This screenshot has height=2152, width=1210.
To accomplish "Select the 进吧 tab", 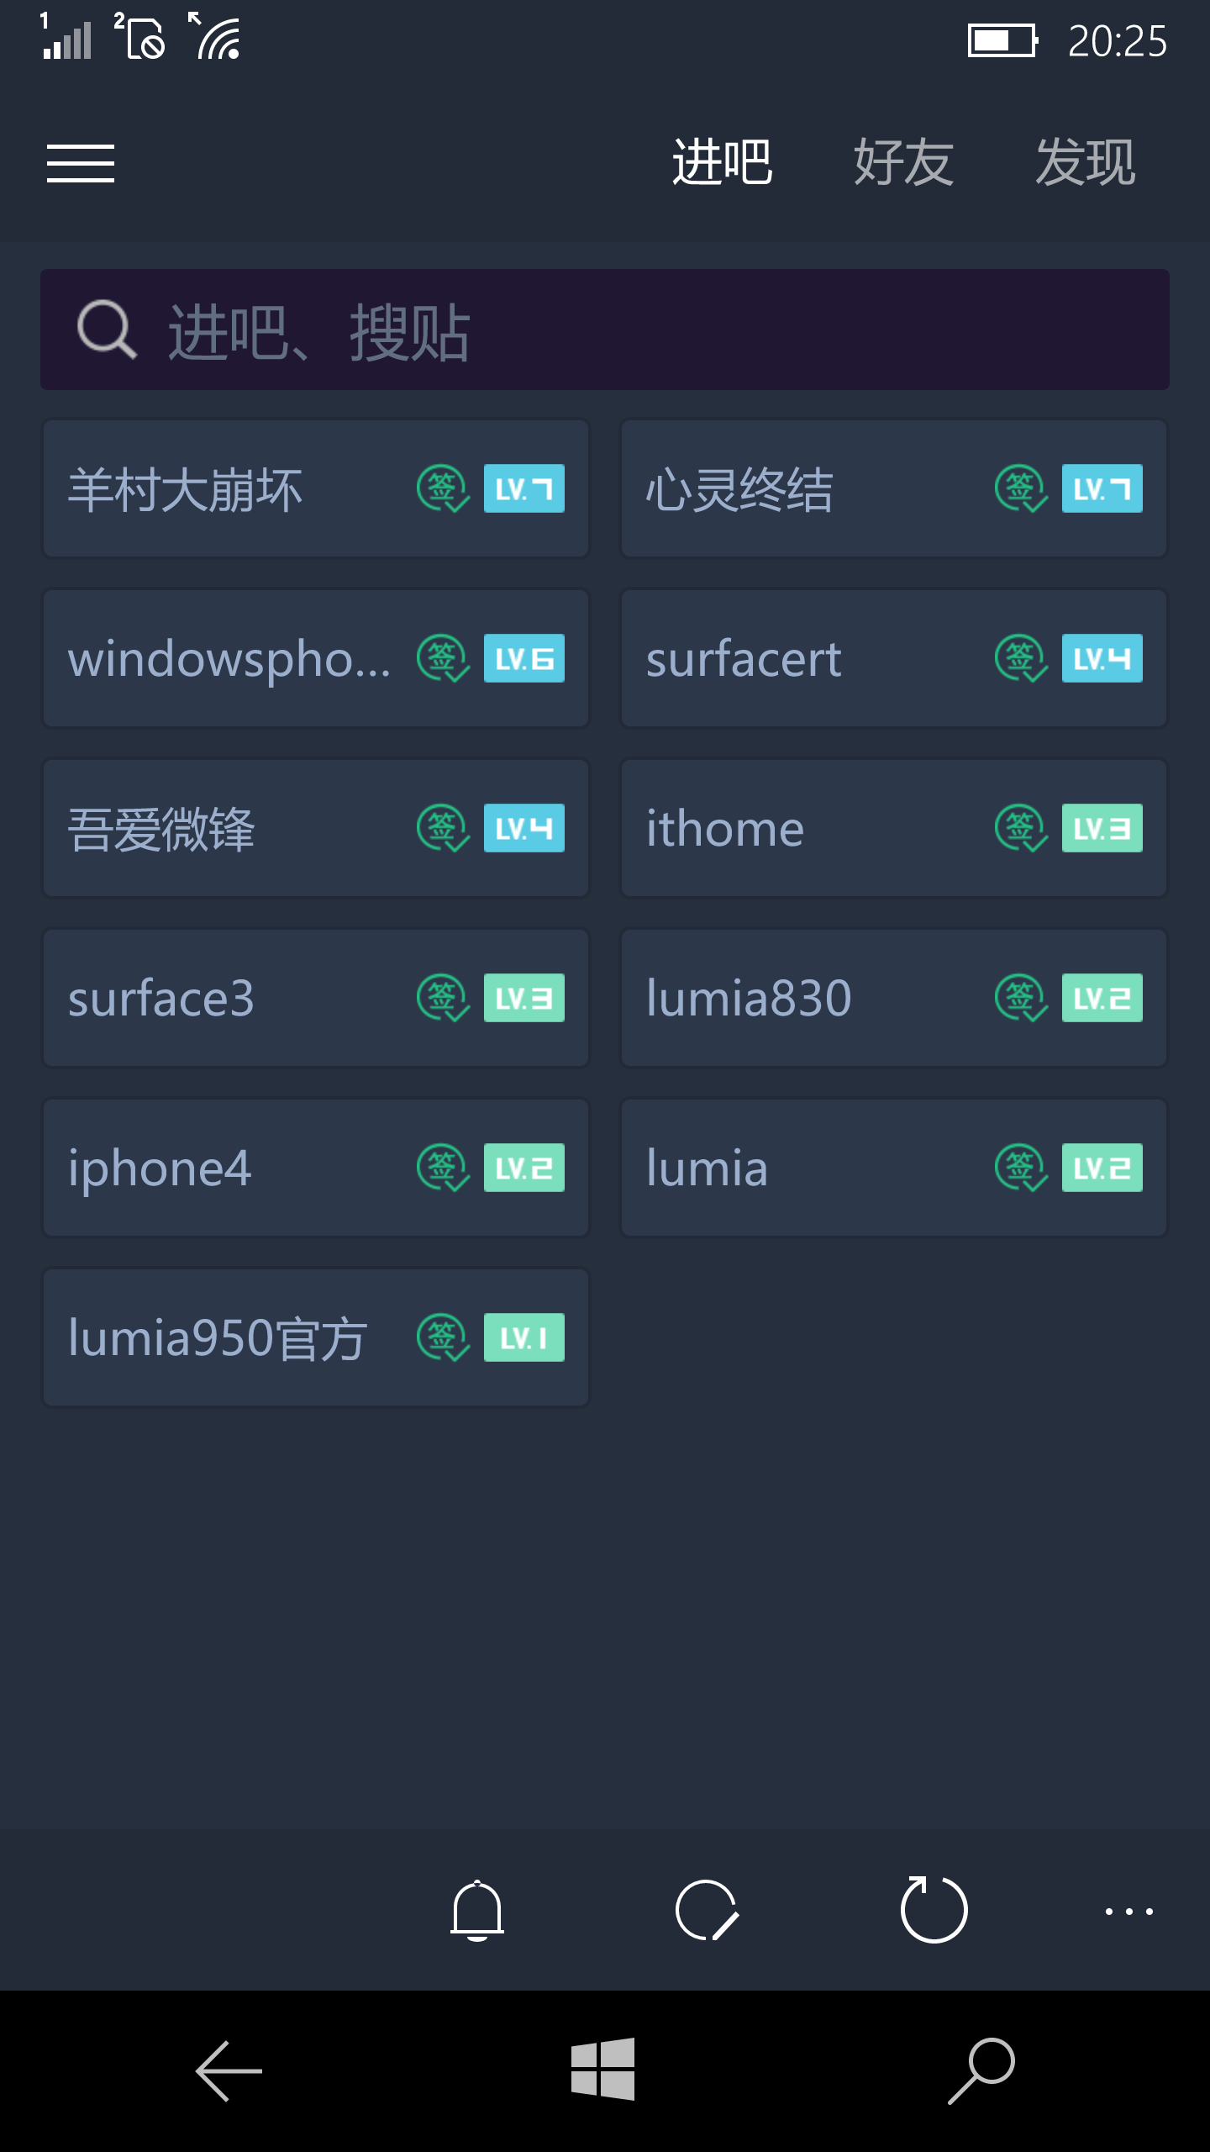I will (x=722, y=162).
